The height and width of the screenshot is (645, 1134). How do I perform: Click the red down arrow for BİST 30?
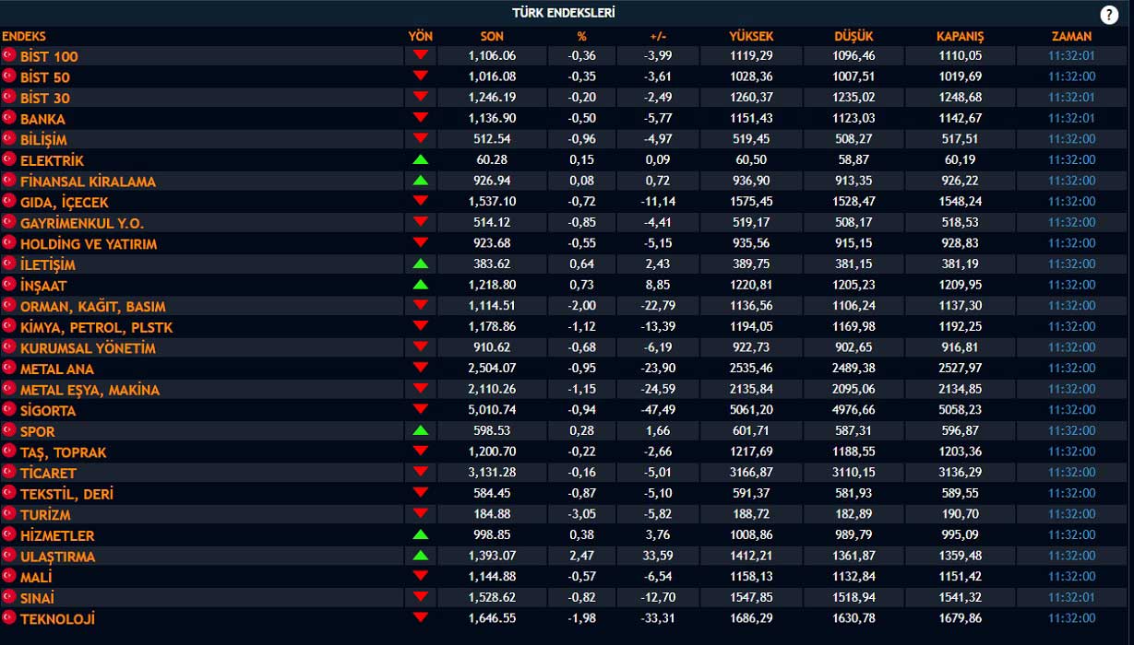[x=421, y=97]
